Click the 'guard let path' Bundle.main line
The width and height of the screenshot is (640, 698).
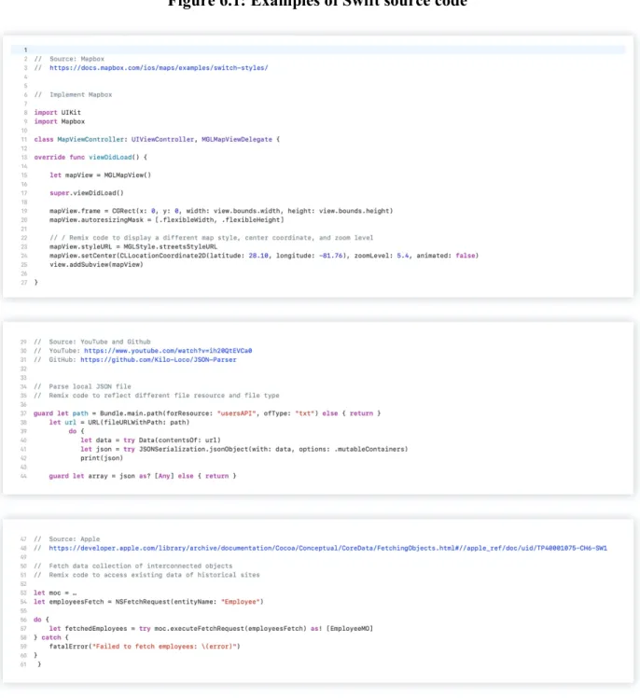point(207,413)
